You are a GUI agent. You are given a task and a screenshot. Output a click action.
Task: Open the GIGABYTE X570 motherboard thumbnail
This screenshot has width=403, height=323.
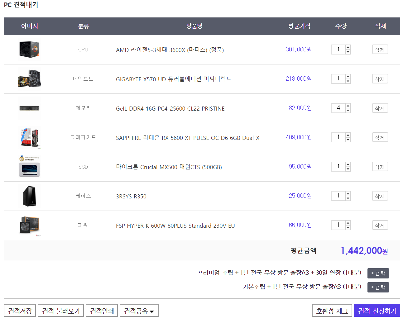29,79
